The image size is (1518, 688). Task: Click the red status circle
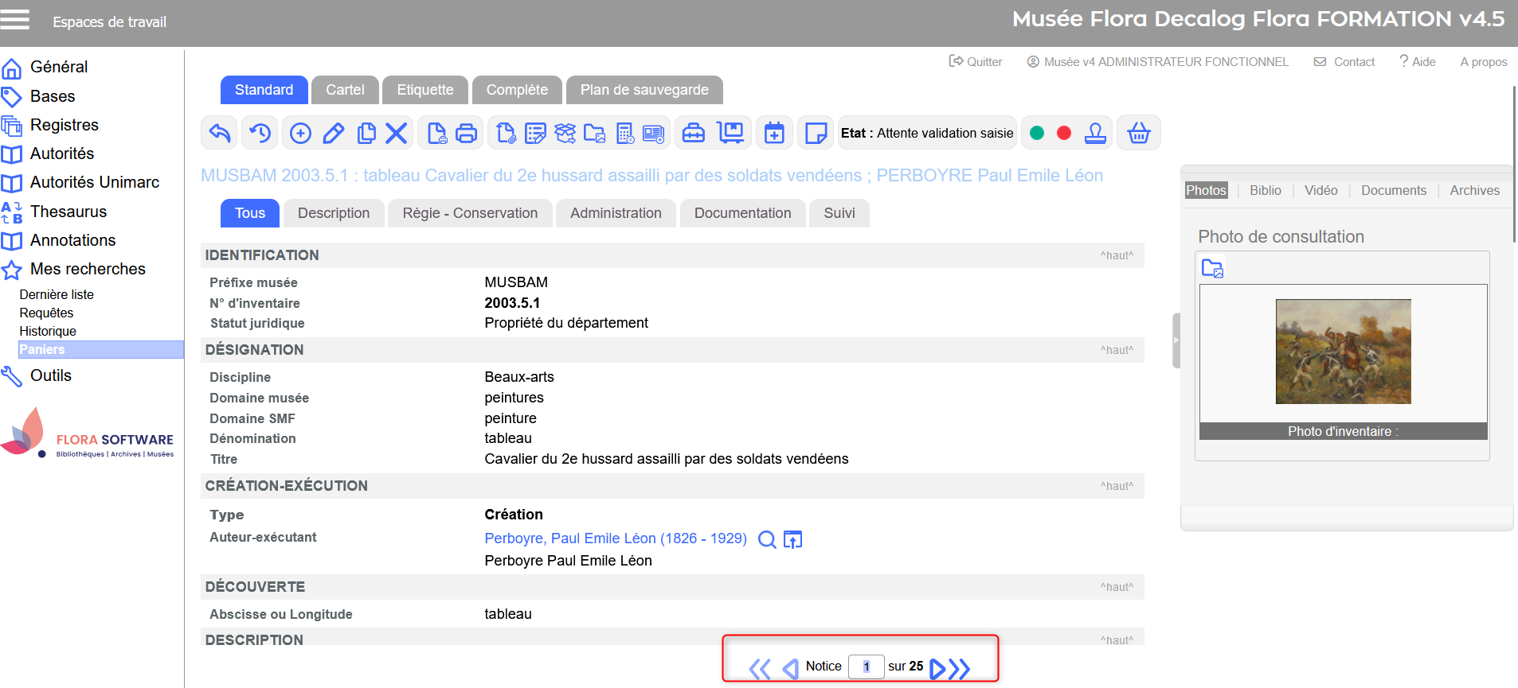(1064, 133)
